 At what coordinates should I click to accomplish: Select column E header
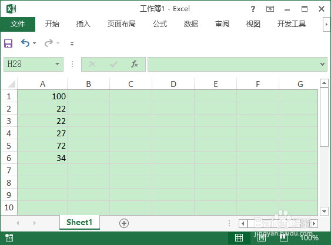coord(216,84)
